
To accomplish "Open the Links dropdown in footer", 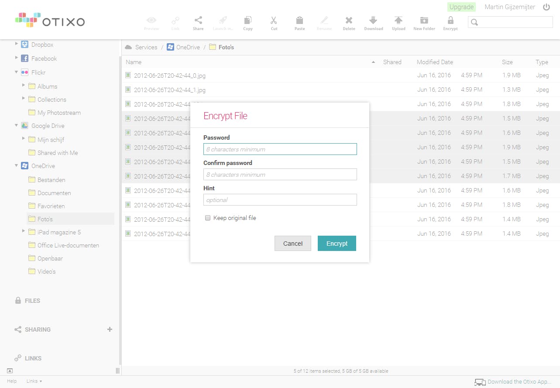I will tap(34, 381).
